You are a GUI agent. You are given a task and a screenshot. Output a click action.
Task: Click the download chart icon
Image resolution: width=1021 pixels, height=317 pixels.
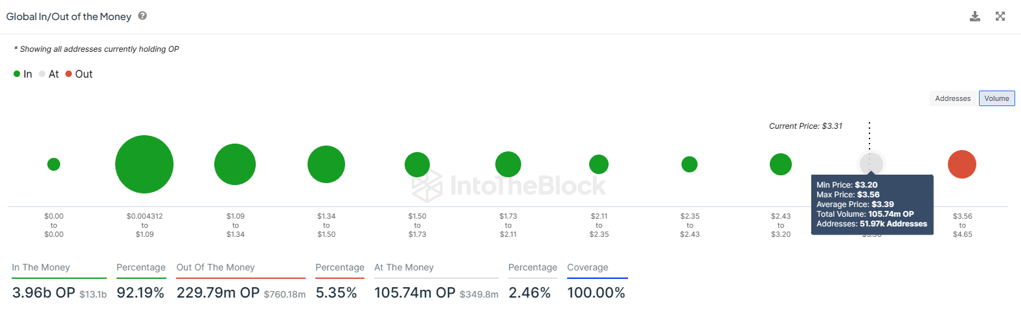coord(974,16)
